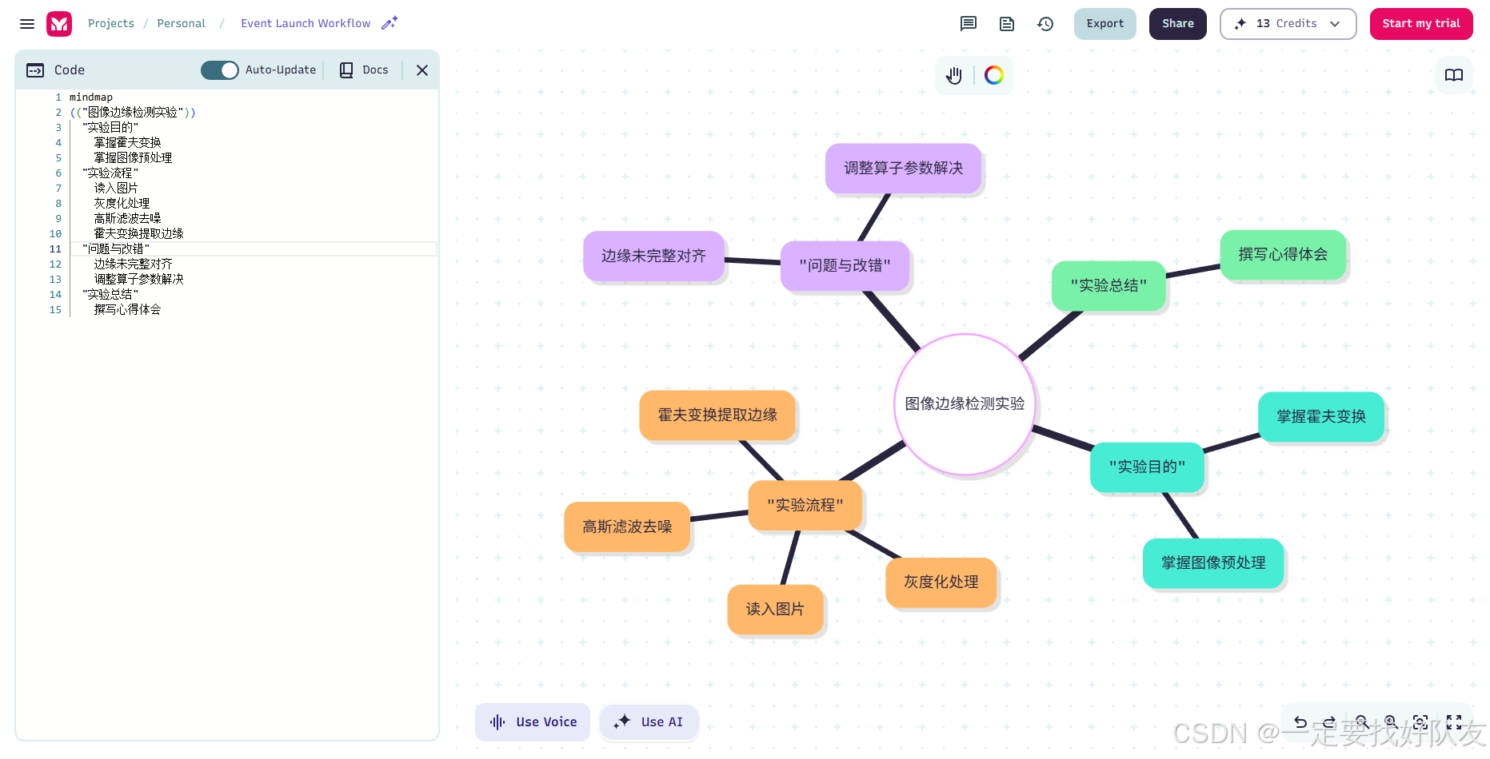Viewport: 1490px width, 759px height.
Task: Zoom in on the diagram
Action: (1391, 722)
